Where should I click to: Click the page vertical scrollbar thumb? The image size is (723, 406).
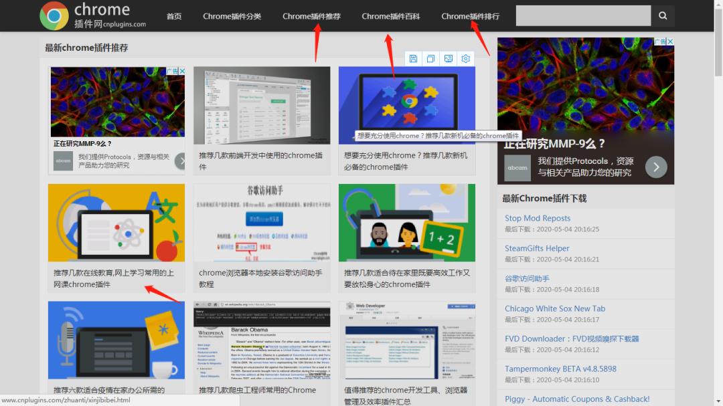coord(718,41)
